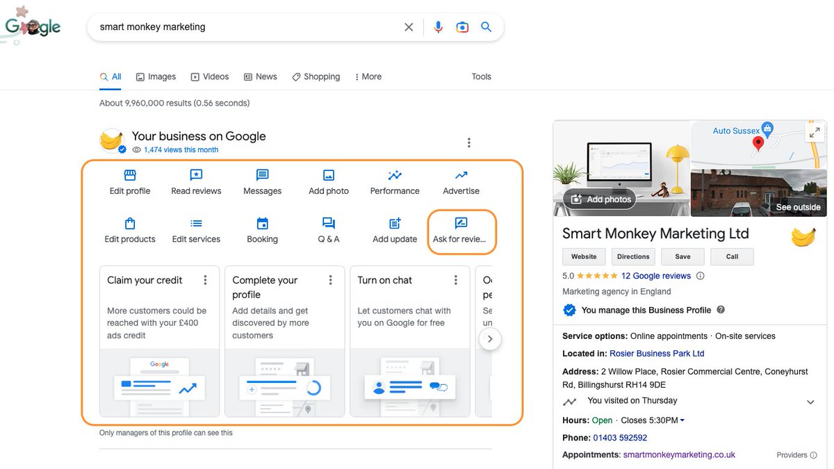Open Read reviews shortcut
This screenshot has height=469, width=834.
tap(196, 182)
